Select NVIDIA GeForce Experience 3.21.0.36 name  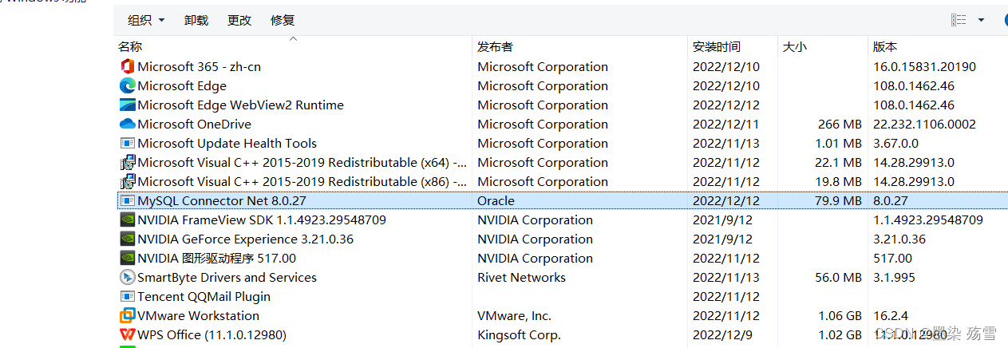(x=245, y=239)
